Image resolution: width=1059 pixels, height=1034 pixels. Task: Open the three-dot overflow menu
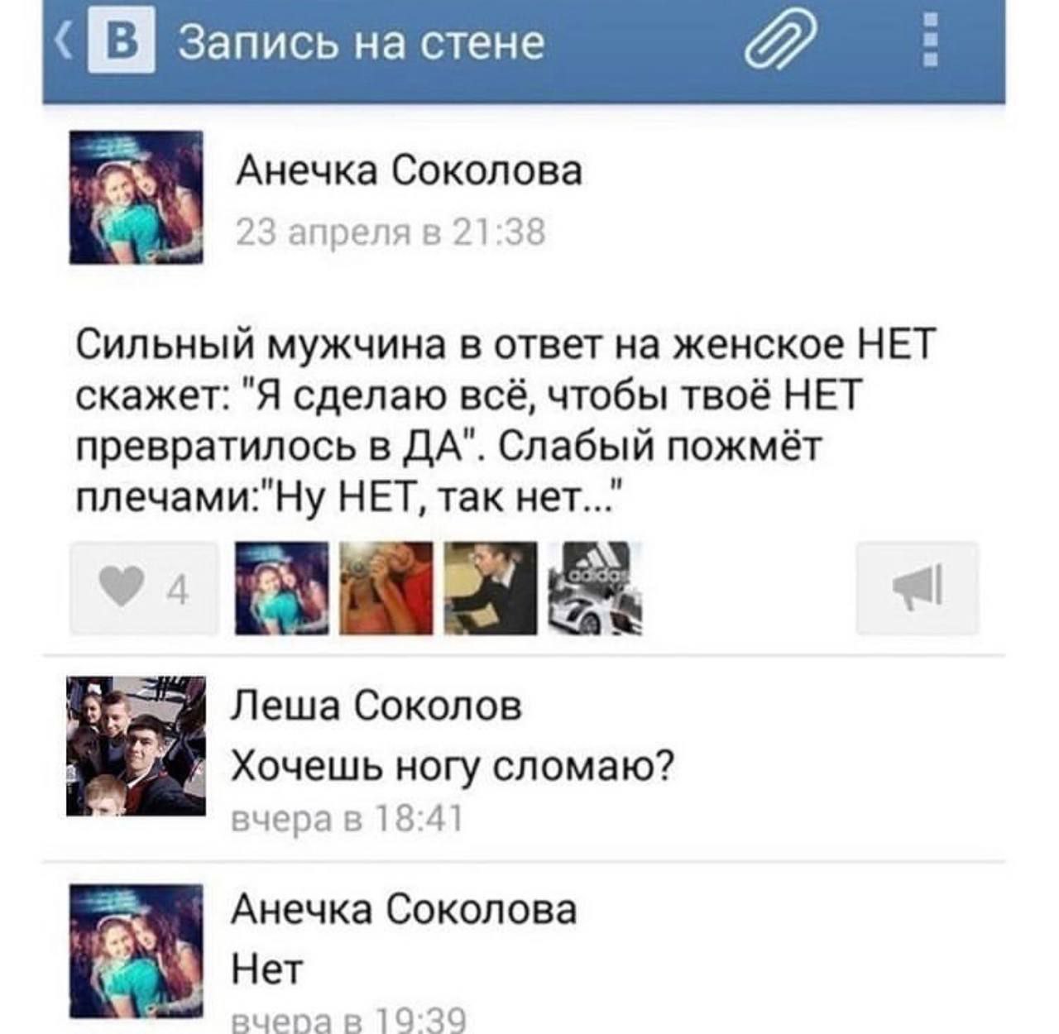[x=931, y=40]
